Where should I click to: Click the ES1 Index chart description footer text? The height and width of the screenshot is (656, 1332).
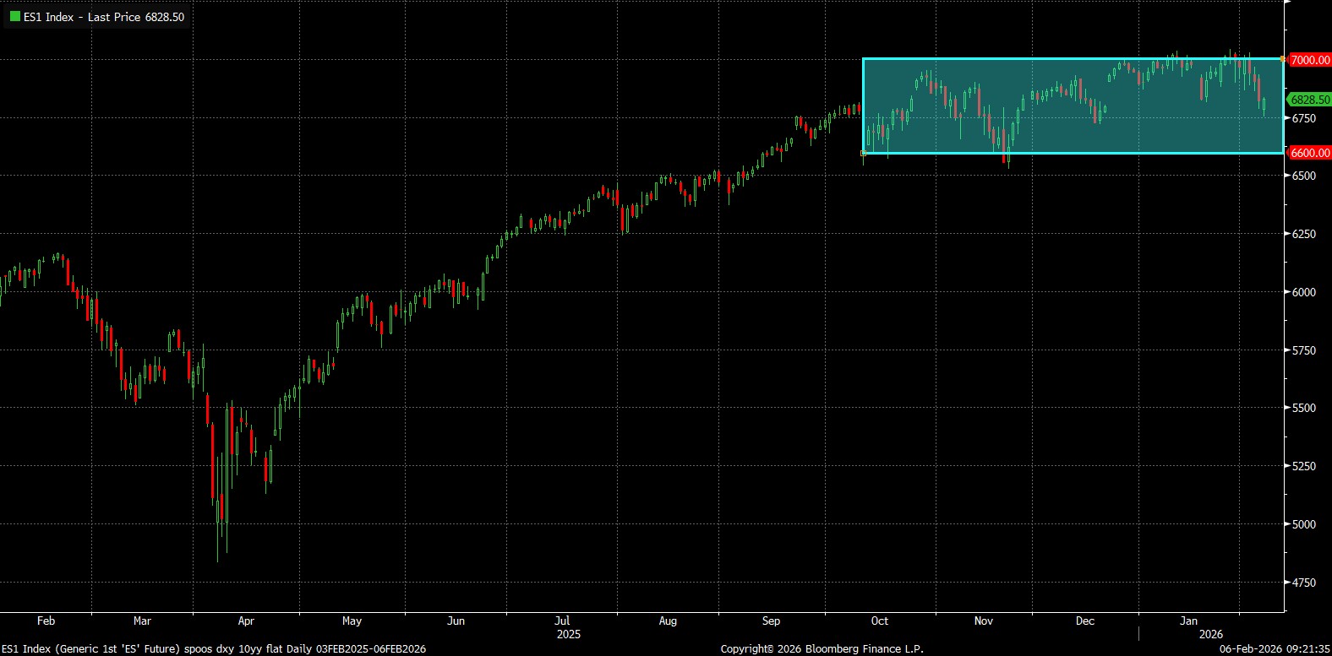pyautogui.click(x=214, y=648)
